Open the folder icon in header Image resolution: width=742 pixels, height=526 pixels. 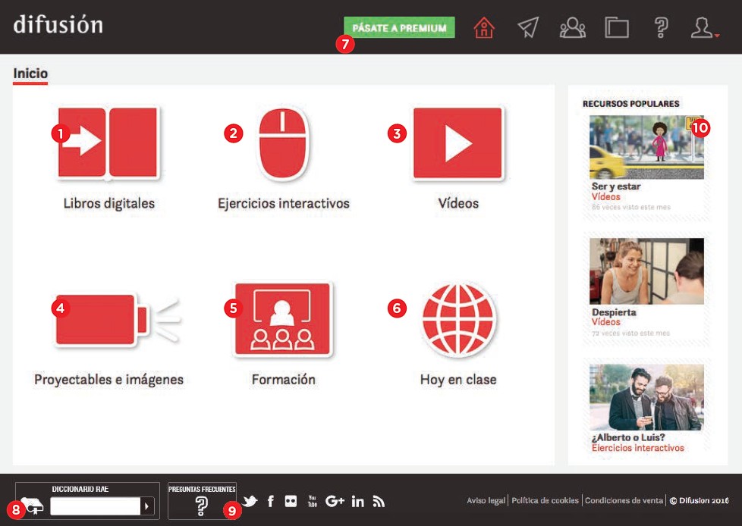(x=617, y=28)
